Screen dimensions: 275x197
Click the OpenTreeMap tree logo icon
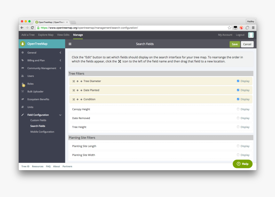[x=22, y=44]
